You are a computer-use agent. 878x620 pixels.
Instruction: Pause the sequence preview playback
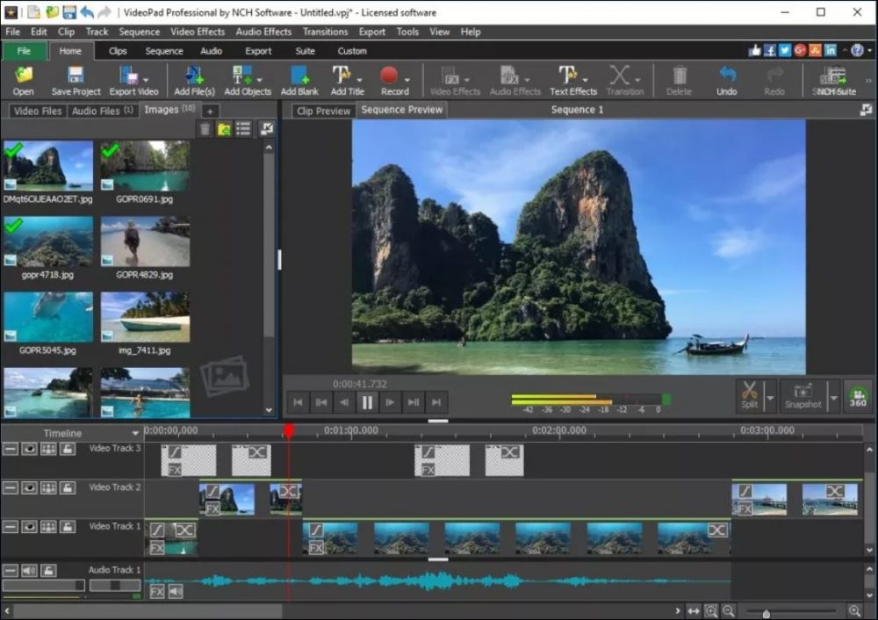[x=367, y=402]
